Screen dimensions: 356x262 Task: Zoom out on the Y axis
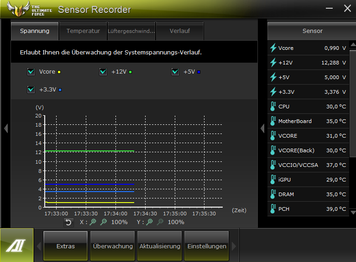(160, 222)
